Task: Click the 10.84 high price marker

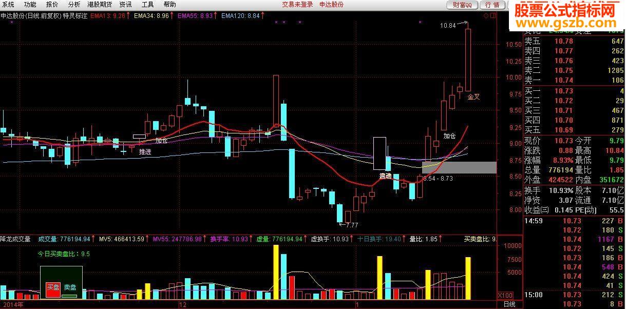Action: point(448,25)
